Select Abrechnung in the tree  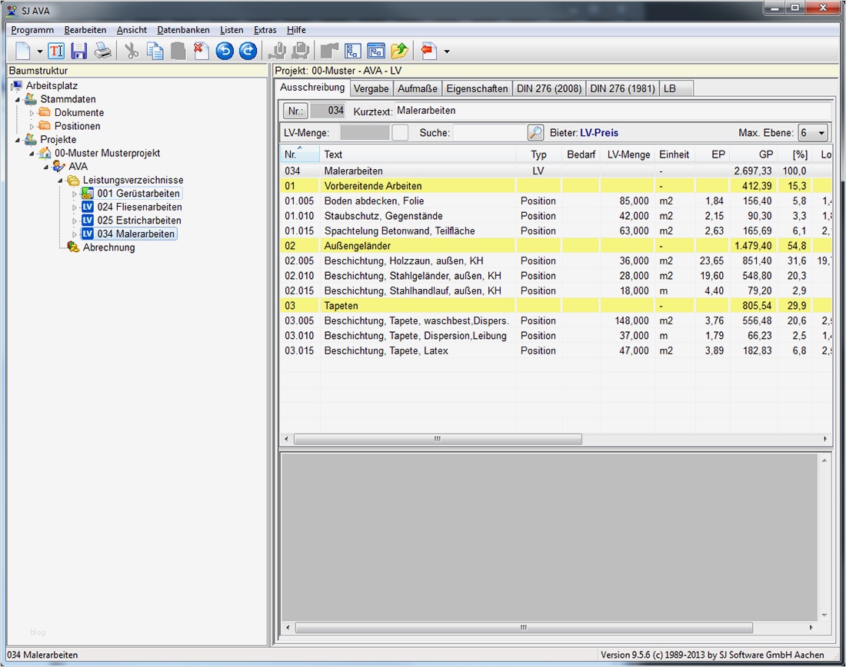[x=108, y=247]
